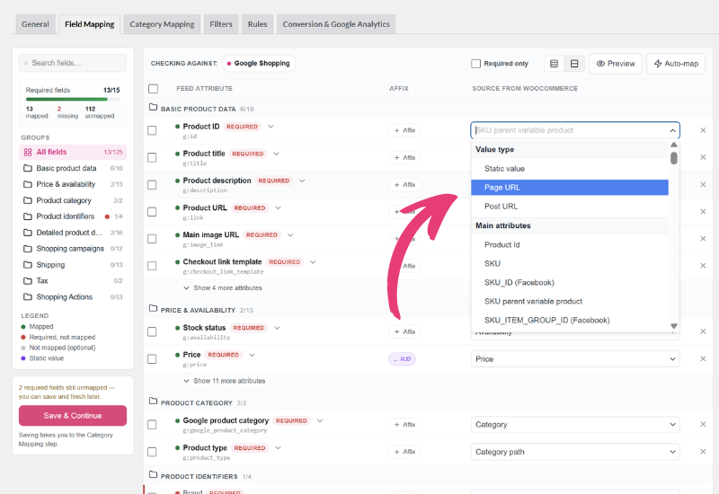Check the Main image URL row checkbox

click(152, 239)
